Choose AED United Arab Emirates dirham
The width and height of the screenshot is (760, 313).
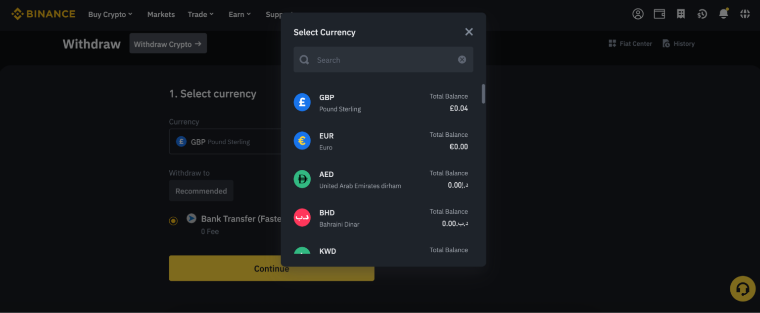click(380, 180)
